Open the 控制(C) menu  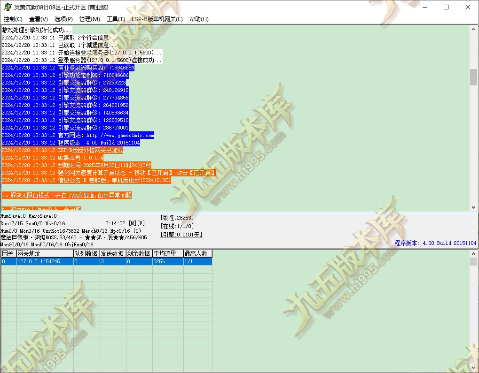pos(13,19)
